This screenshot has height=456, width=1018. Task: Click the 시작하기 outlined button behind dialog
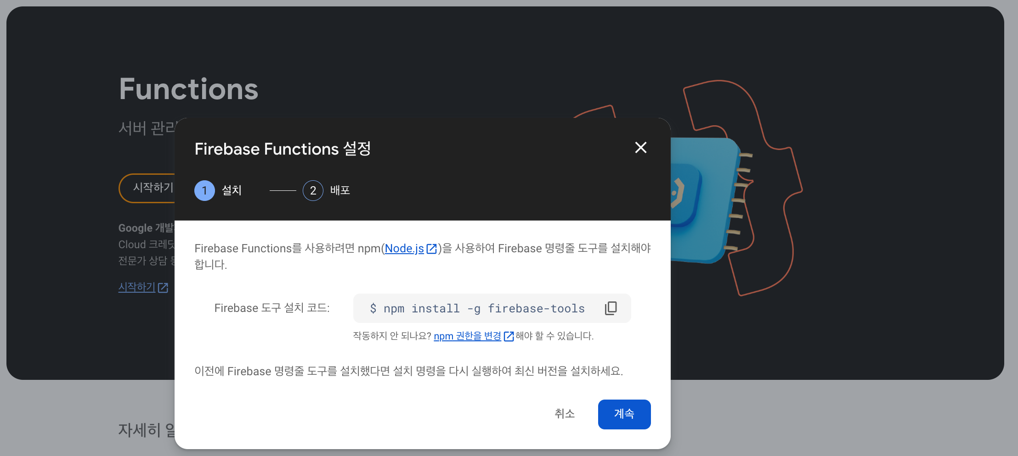click(x=147, y=188)
